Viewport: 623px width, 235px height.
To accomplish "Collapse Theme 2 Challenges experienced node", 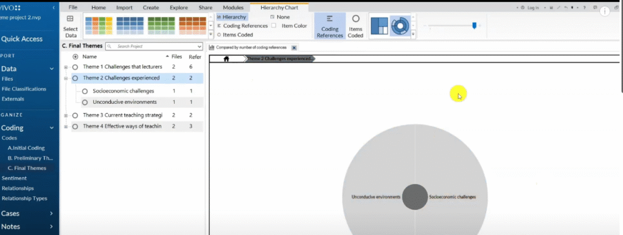I will click(x=66, y=78).
